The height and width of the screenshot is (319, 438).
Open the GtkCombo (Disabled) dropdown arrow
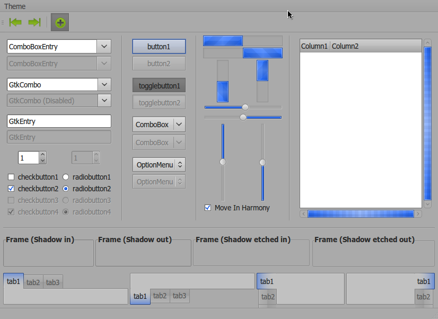tap(104, 101)
